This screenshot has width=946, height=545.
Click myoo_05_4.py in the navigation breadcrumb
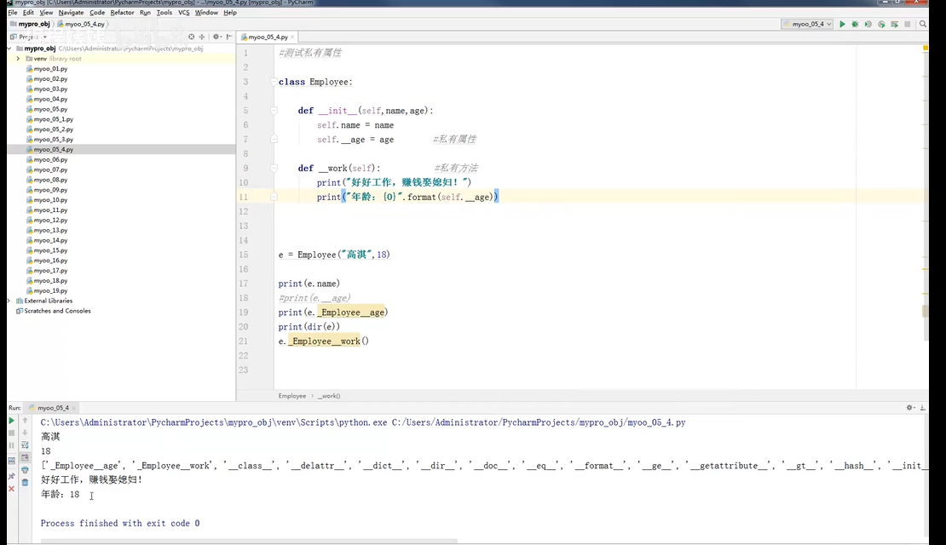(x=84, y=24)
